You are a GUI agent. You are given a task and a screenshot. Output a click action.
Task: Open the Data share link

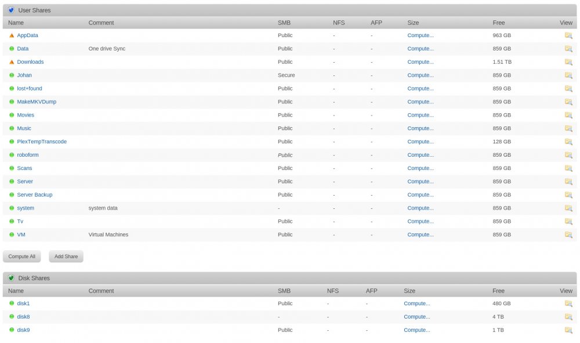click(23, 49)
